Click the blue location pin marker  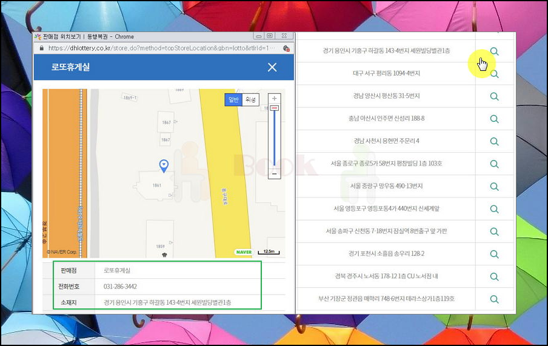point(164,165)
